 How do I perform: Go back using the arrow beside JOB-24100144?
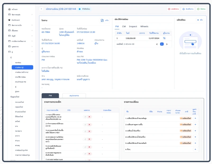41,9
